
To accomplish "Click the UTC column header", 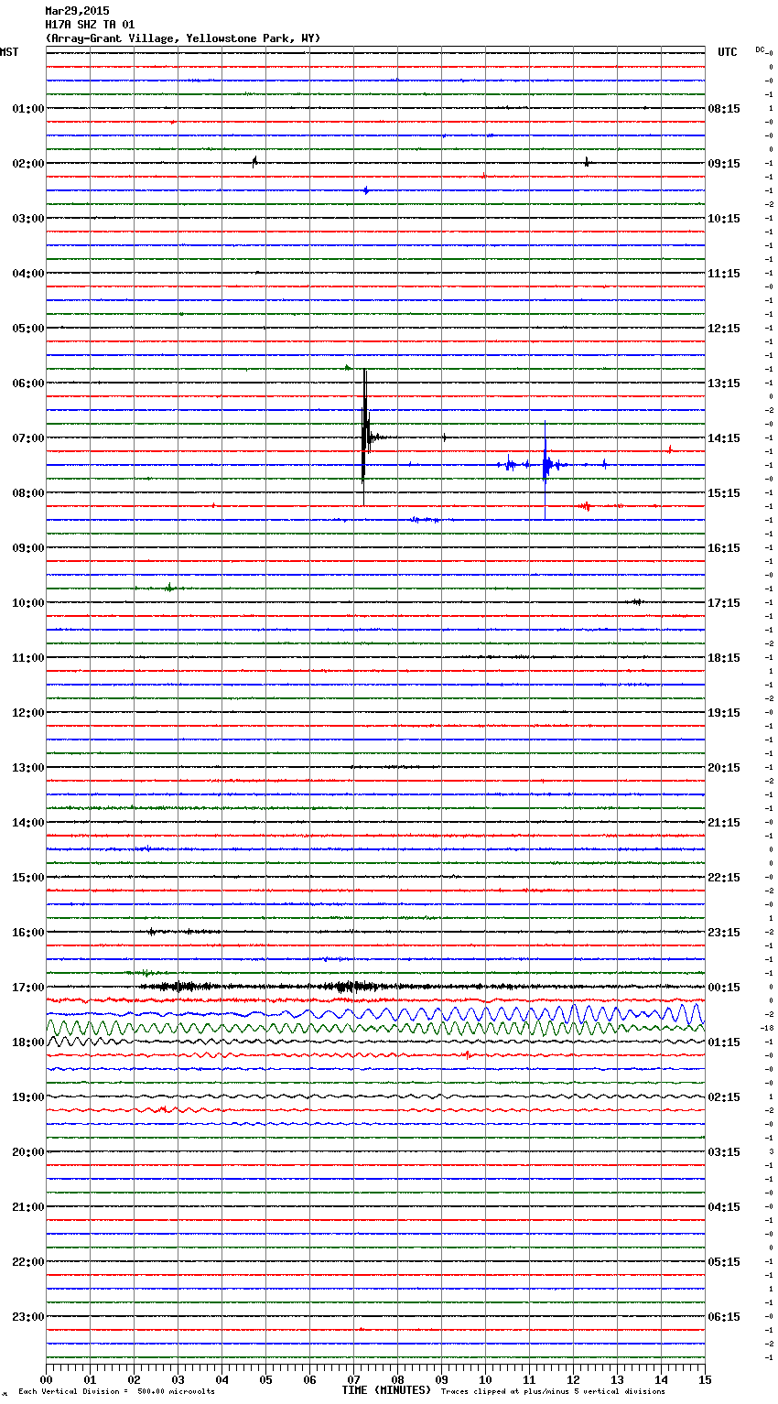I will pos(728,52).
